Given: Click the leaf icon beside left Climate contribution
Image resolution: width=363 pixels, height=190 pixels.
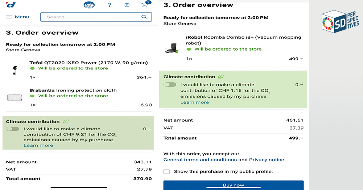Looking at the screenshot, I should coord(66,121).
